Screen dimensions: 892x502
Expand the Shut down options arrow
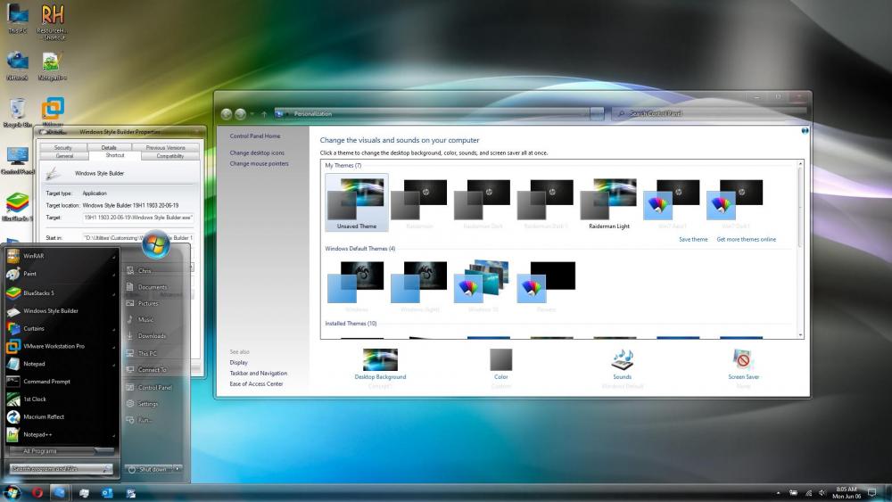coord(178,468)
